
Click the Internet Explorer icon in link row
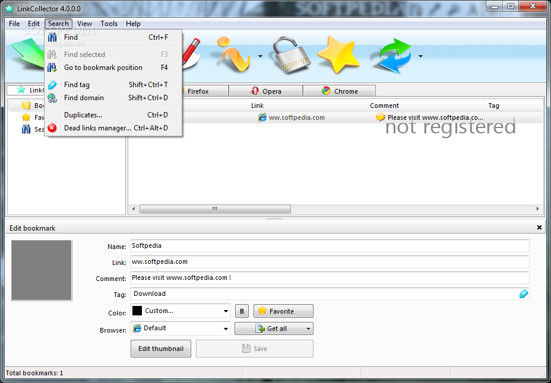coord(262,117)
